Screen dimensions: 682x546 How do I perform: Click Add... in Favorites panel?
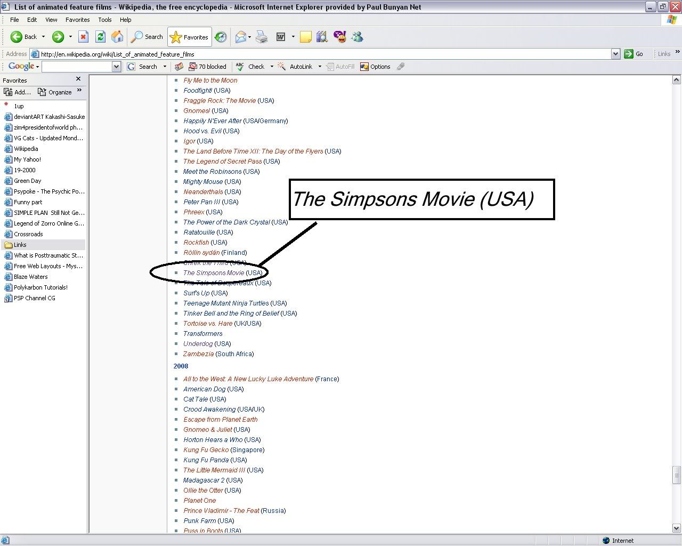coord(18,92)
